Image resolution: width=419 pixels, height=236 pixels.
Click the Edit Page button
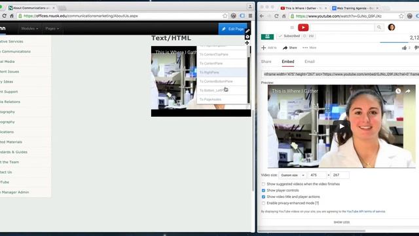232,29
